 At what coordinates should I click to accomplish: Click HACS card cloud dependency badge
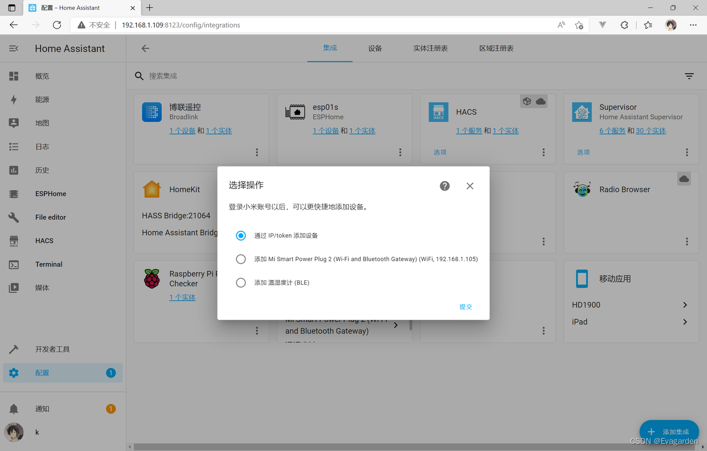(x=541, y=102)
